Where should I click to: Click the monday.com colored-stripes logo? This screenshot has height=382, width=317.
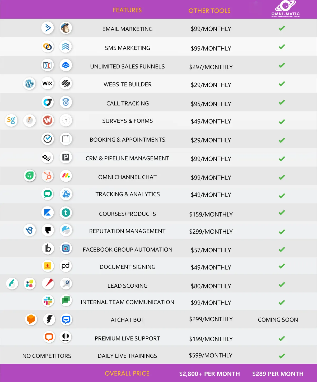pos(66,176)
